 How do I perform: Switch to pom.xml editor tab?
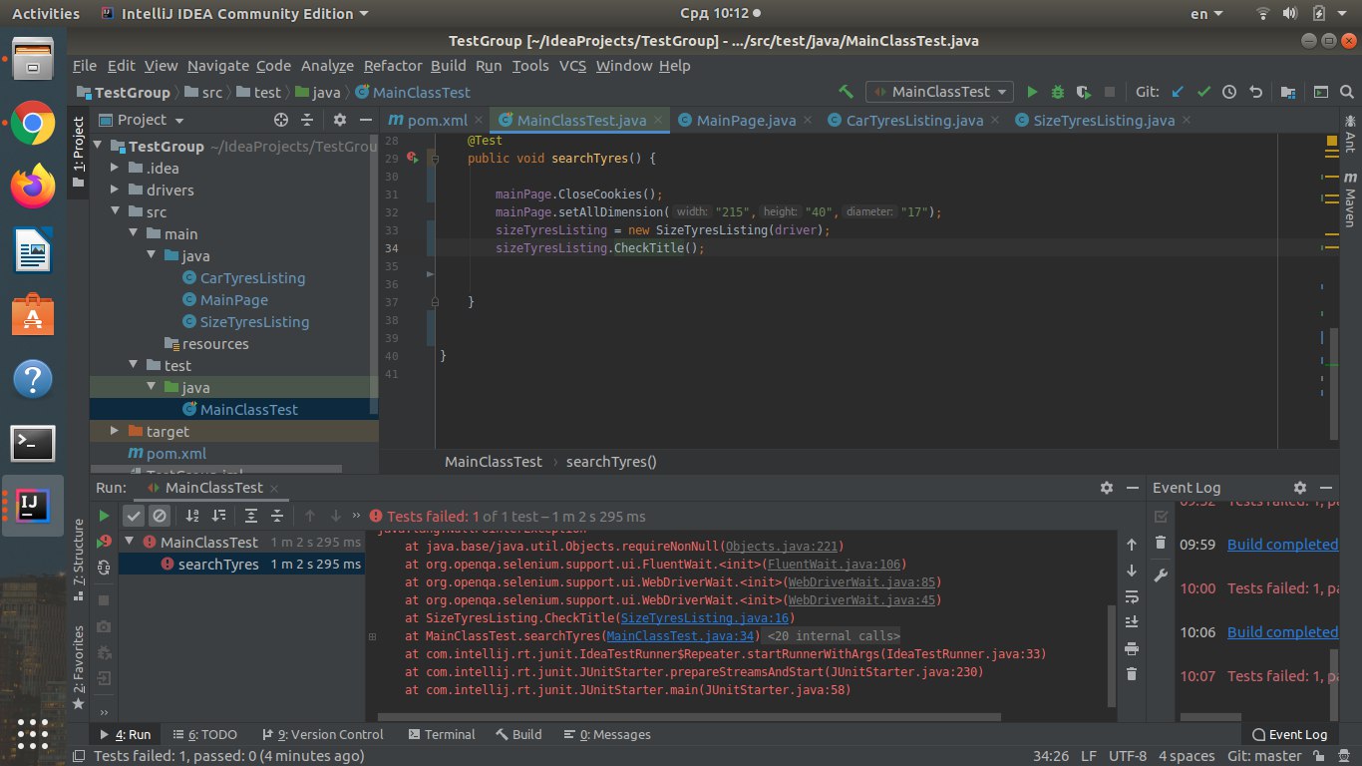pyautogui.click(x=431, y=121)
